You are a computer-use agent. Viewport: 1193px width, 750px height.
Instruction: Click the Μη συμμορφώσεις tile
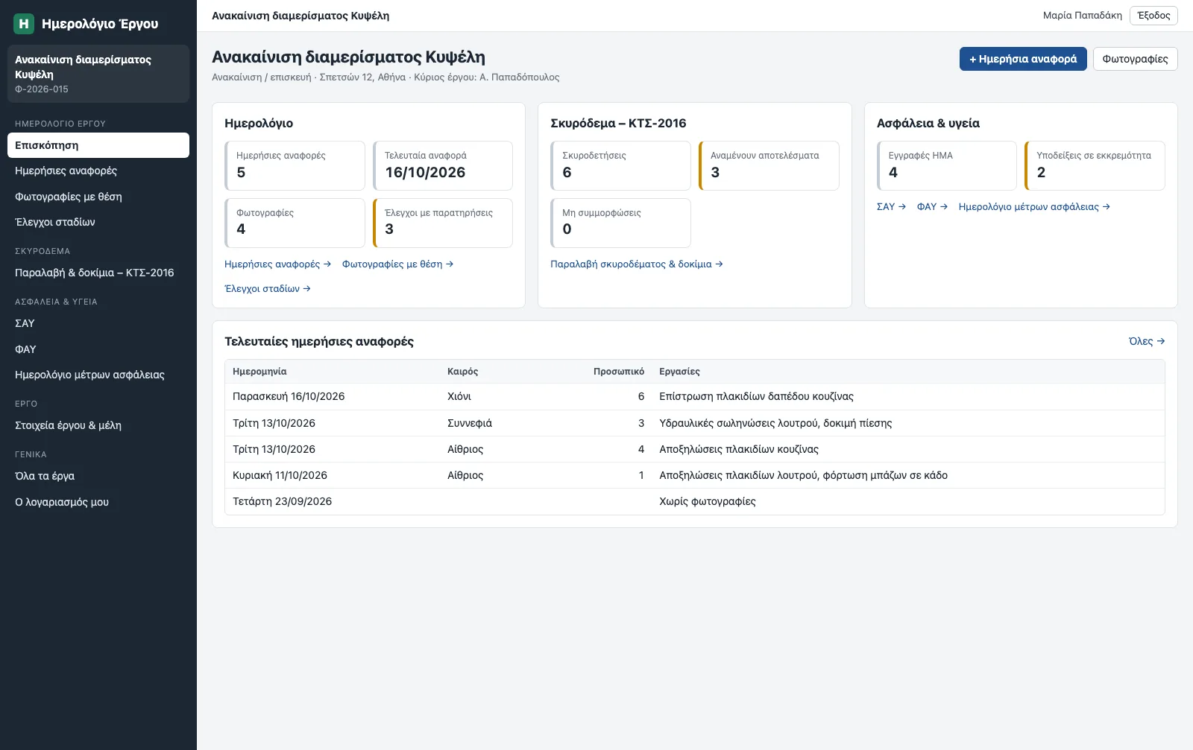point(620,223)
